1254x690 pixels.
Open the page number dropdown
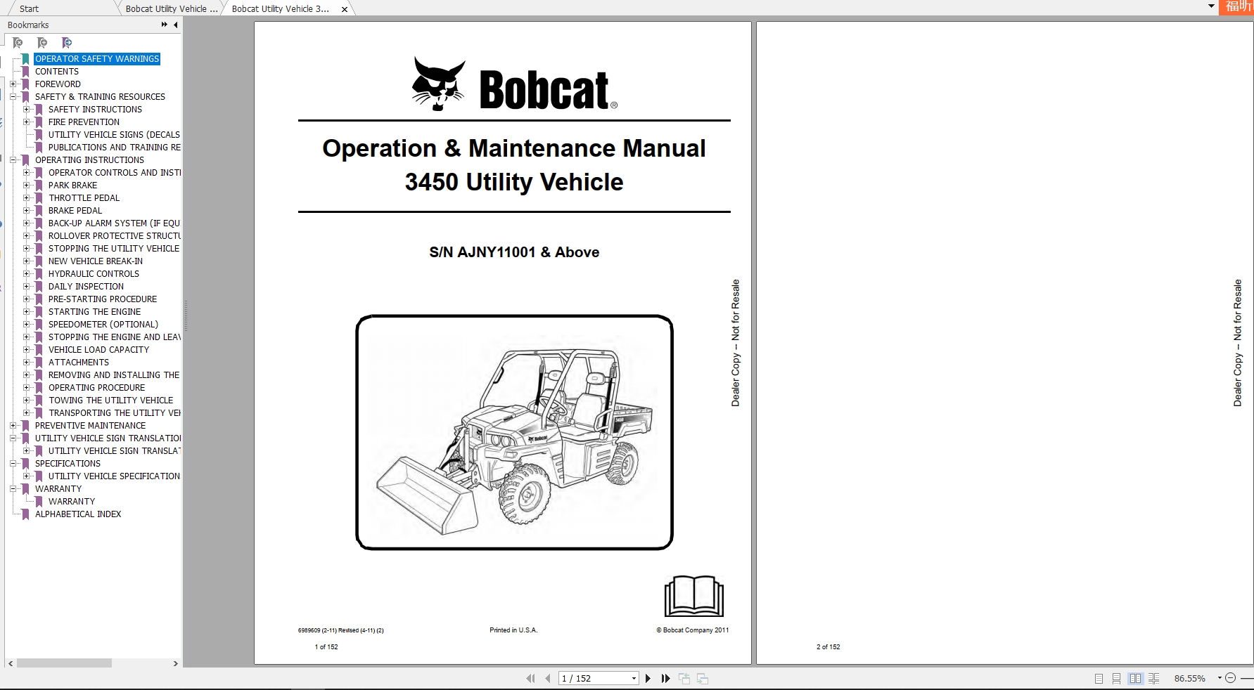click(x=634, y=679)
